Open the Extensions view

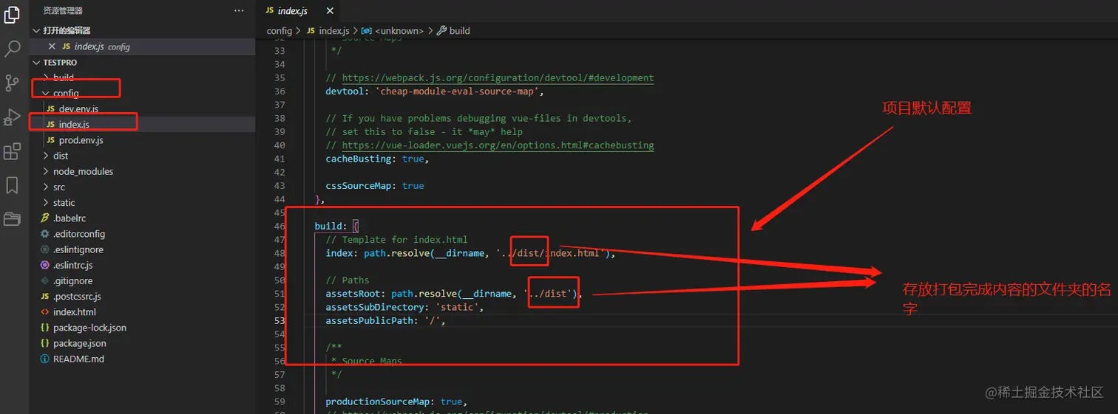pos(12,151)
